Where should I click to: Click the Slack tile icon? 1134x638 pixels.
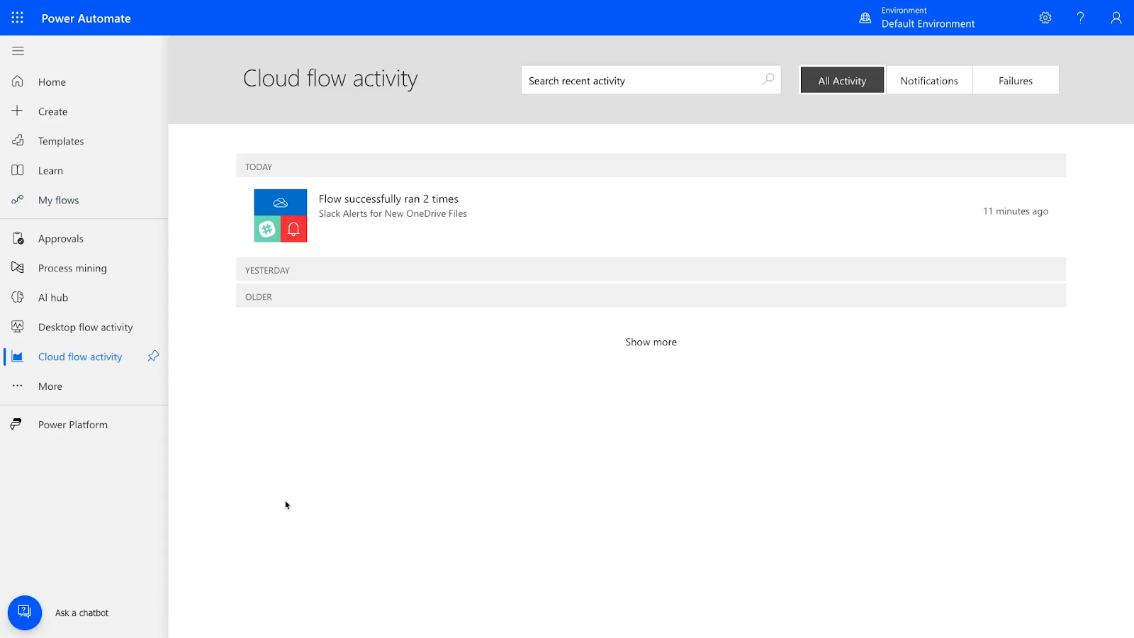[x=267, y=229]
